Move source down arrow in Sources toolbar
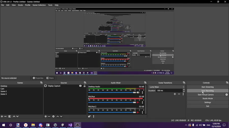 61,116
